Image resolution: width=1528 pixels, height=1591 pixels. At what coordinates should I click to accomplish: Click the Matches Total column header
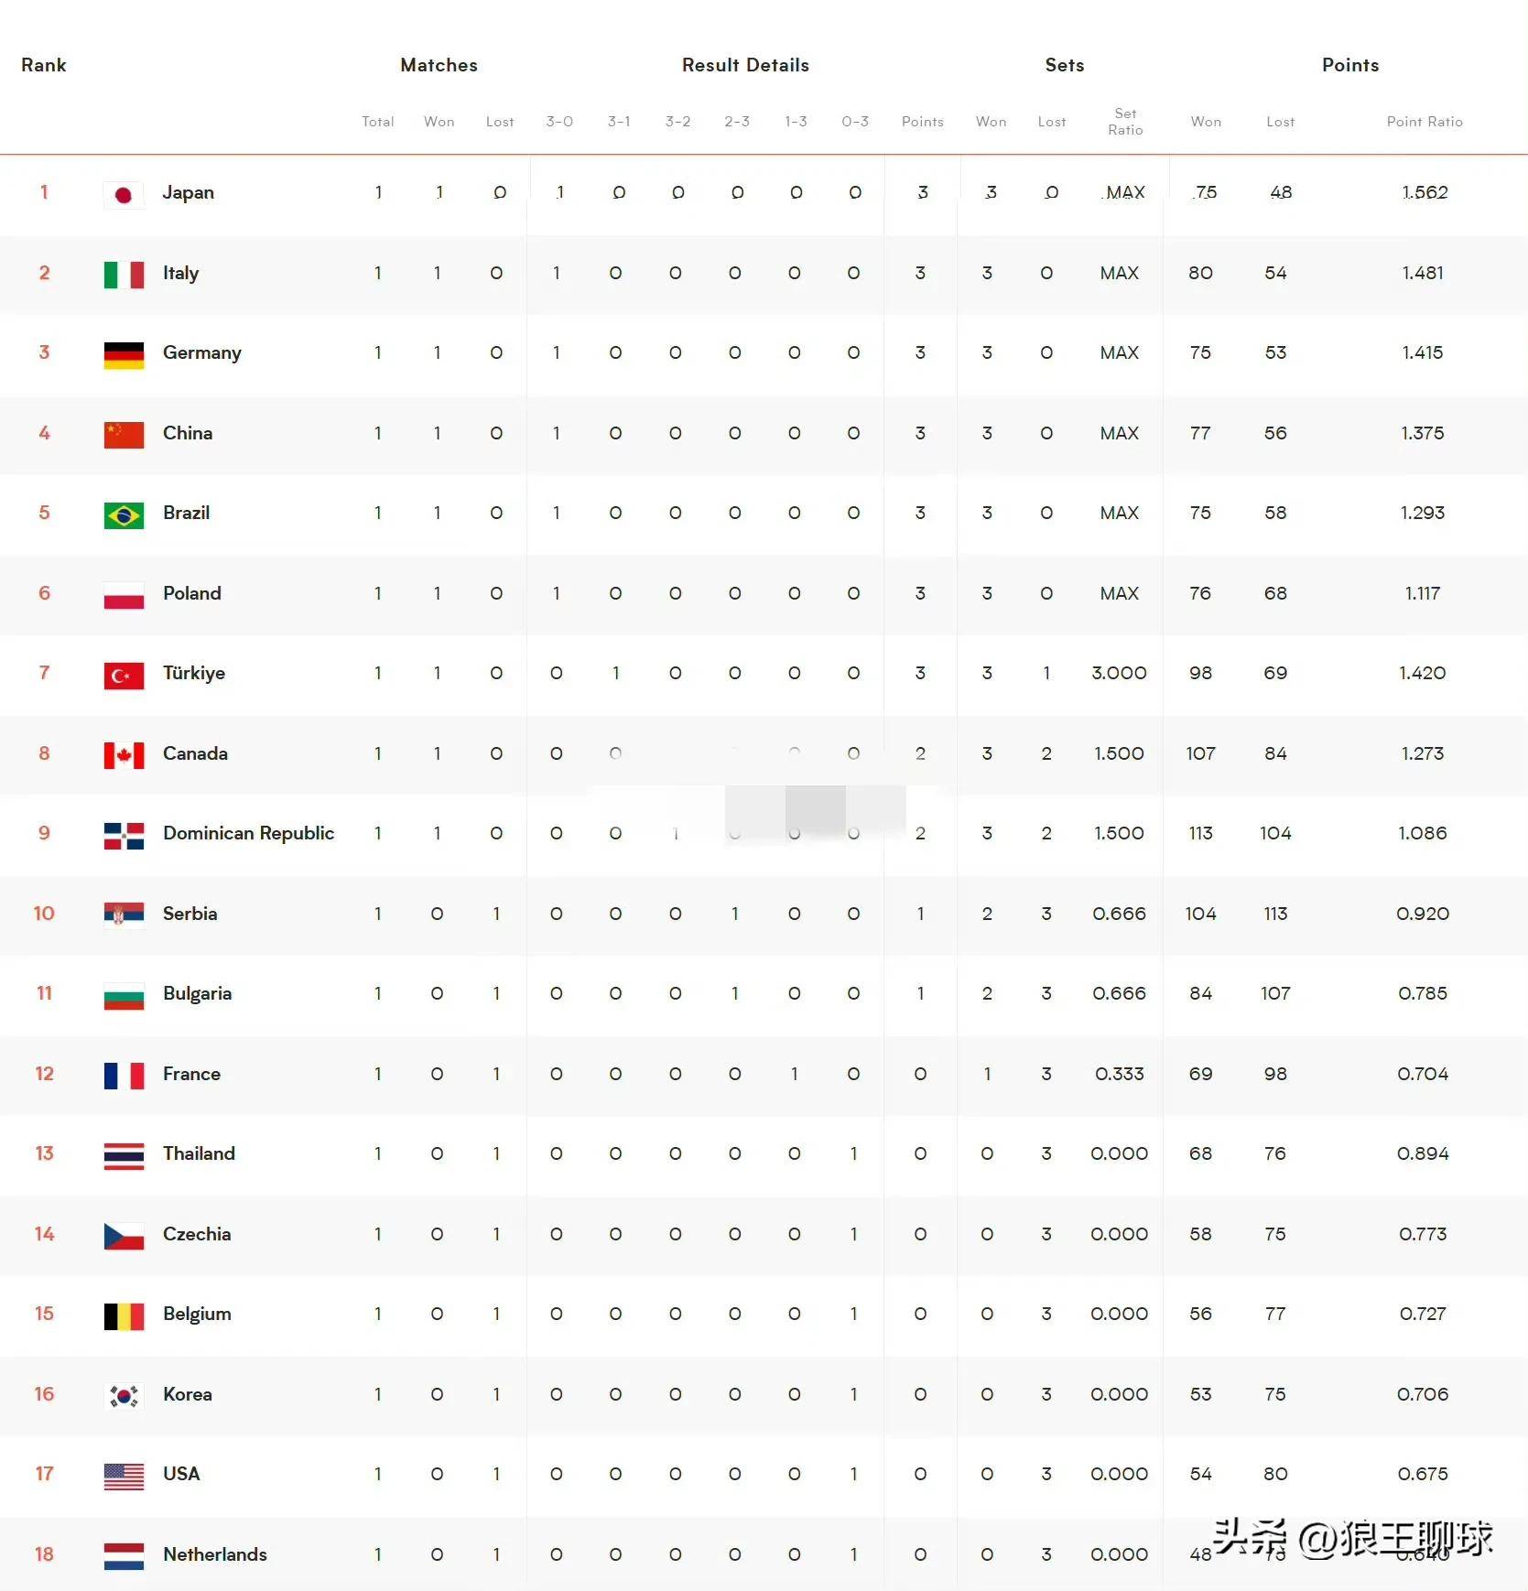click(x=377, y=122)
